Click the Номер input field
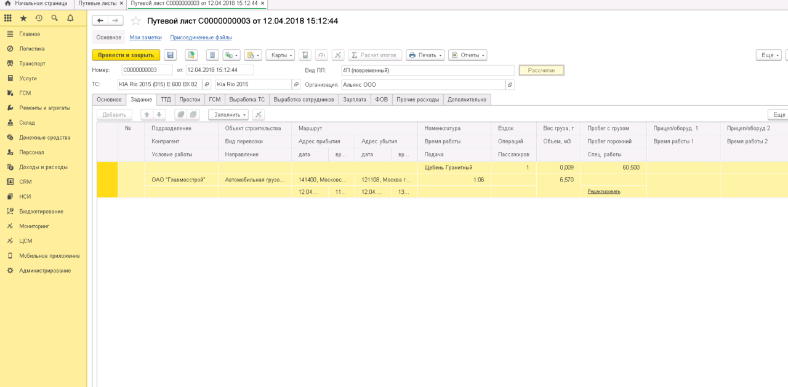Viewport: 788px width, 387px height. click(x=147, y=70)
